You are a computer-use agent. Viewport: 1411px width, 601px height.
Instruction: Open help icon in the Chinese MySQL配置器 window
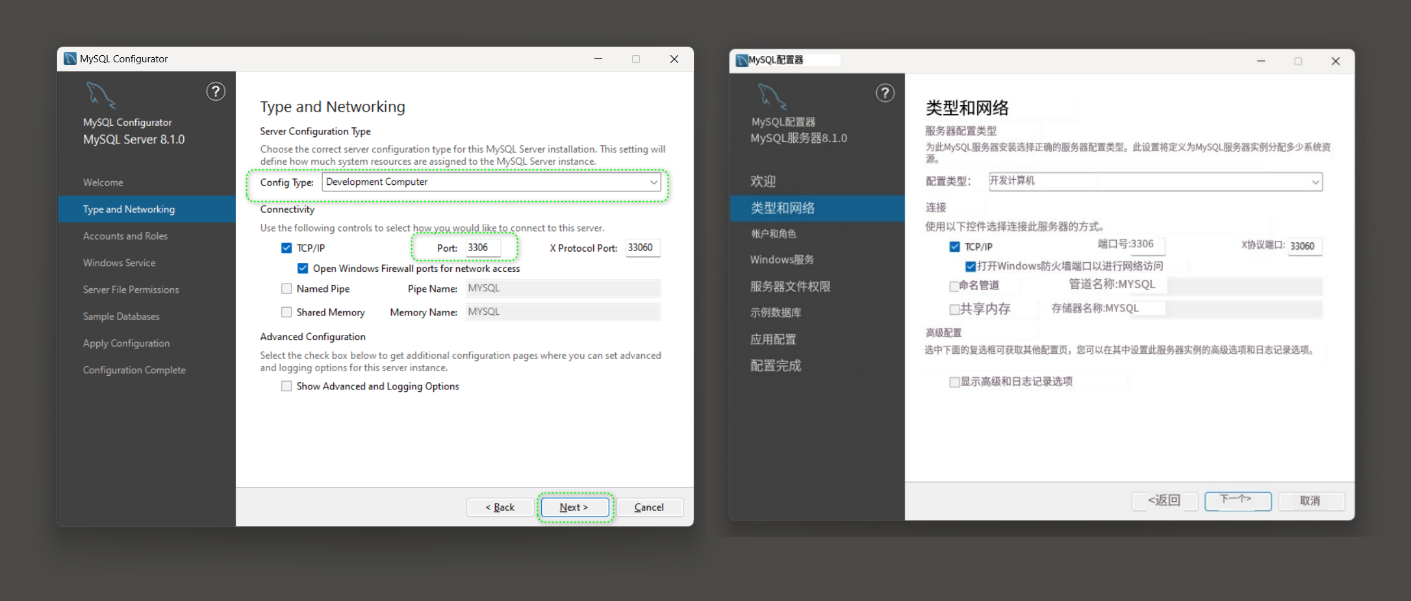(885, 93)
